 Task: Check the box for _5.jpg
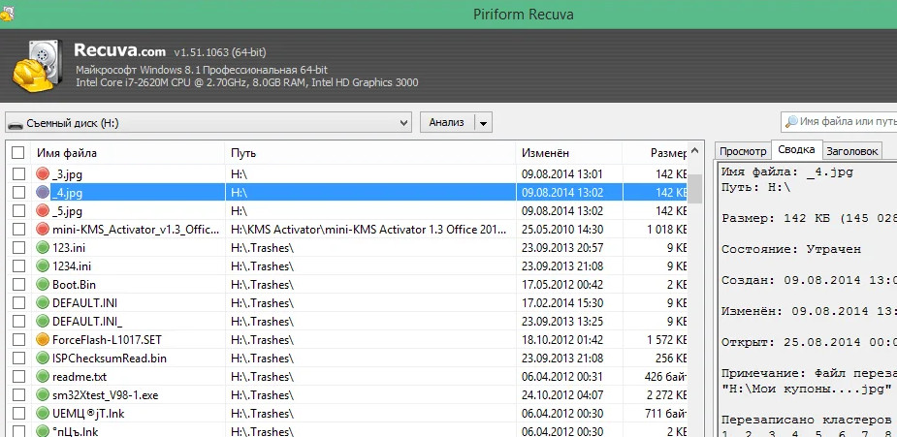17,211
